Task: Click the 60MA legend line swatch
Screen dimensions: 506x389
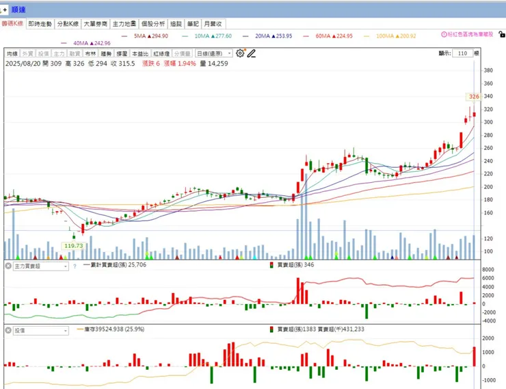Action: (x=306, y=36)
